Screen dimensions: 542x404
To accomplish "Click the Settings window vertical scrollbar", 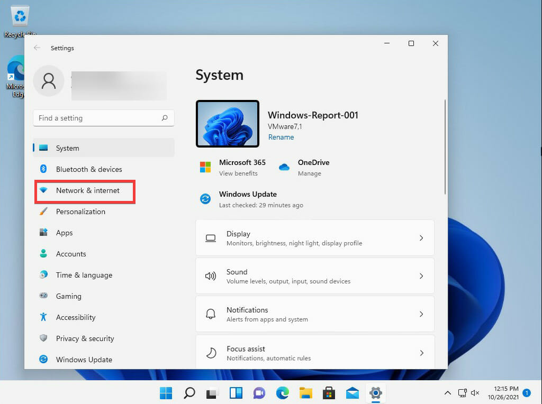I will pos(445,147).
